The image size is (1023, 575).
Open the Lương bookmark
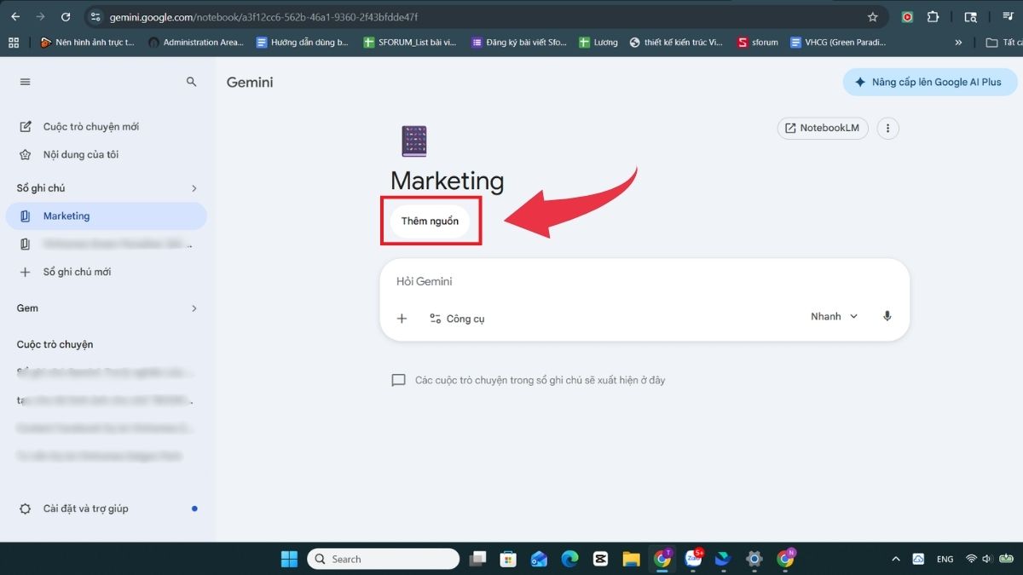tap(598, 42)
